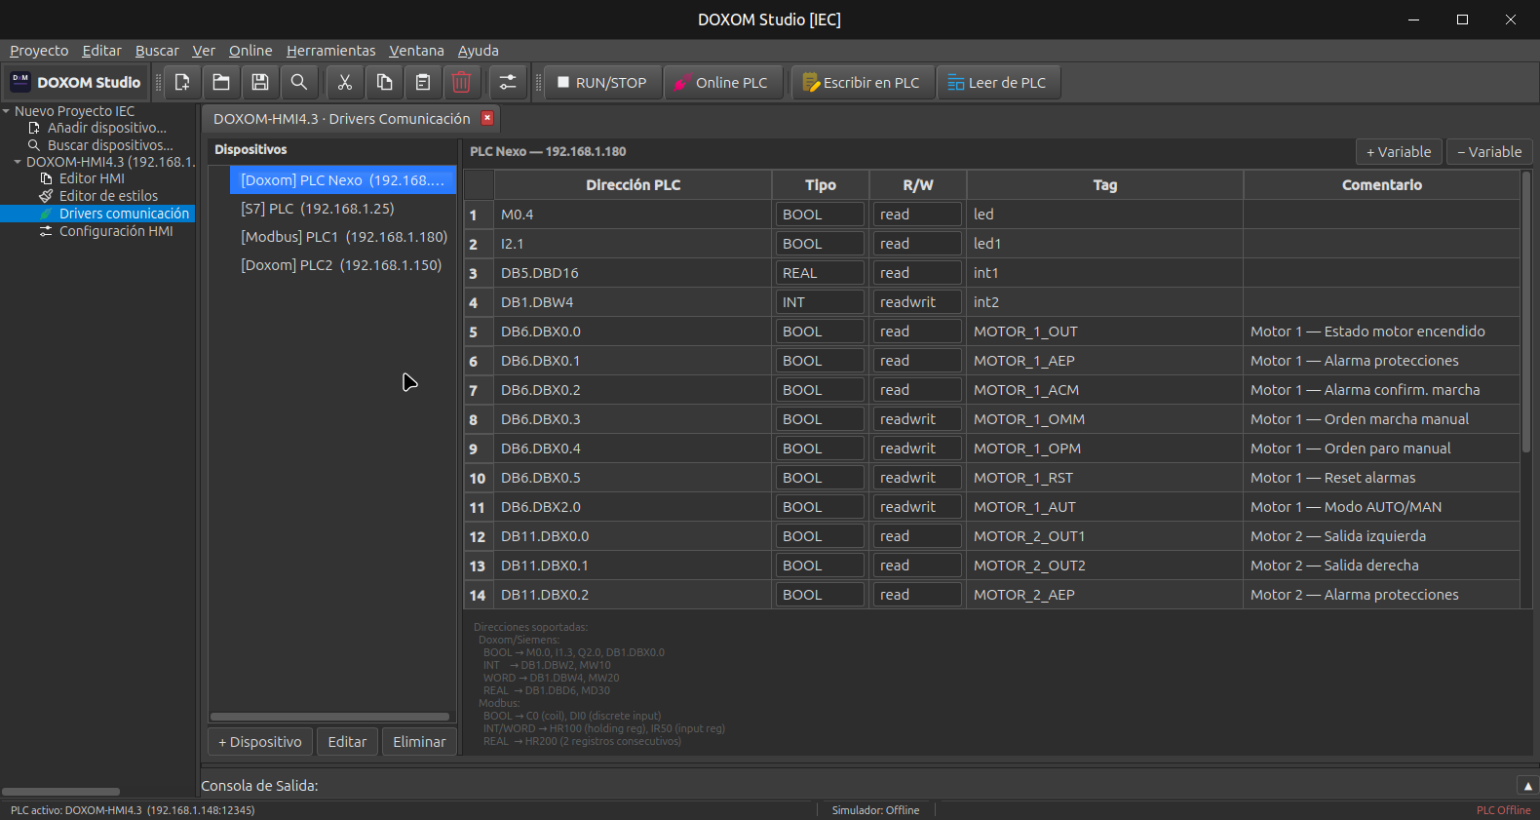Click Leer de PLC
Viewport: 1540px width, 820px height.
[998, 83]
